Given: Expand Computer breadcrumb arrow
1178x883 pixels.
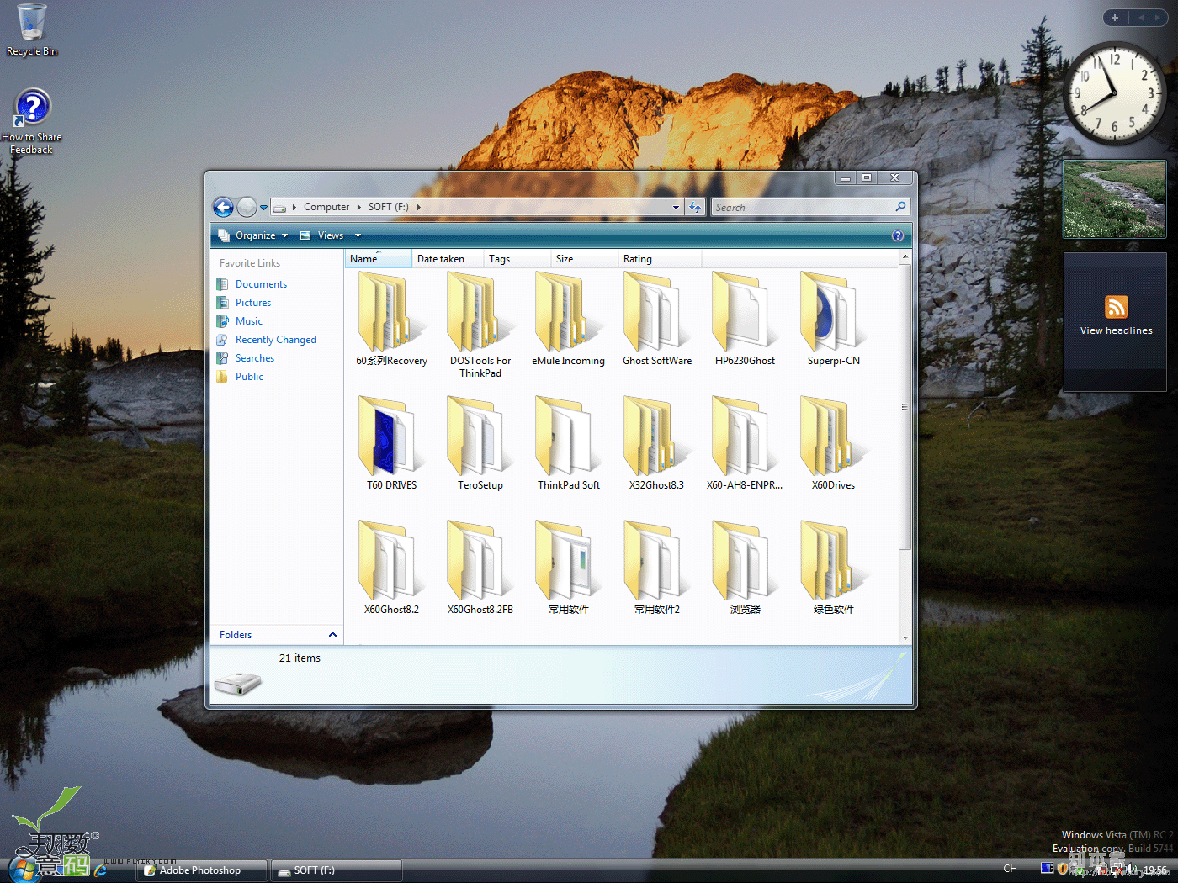Looking at the screenshot, I should (358, 207).
